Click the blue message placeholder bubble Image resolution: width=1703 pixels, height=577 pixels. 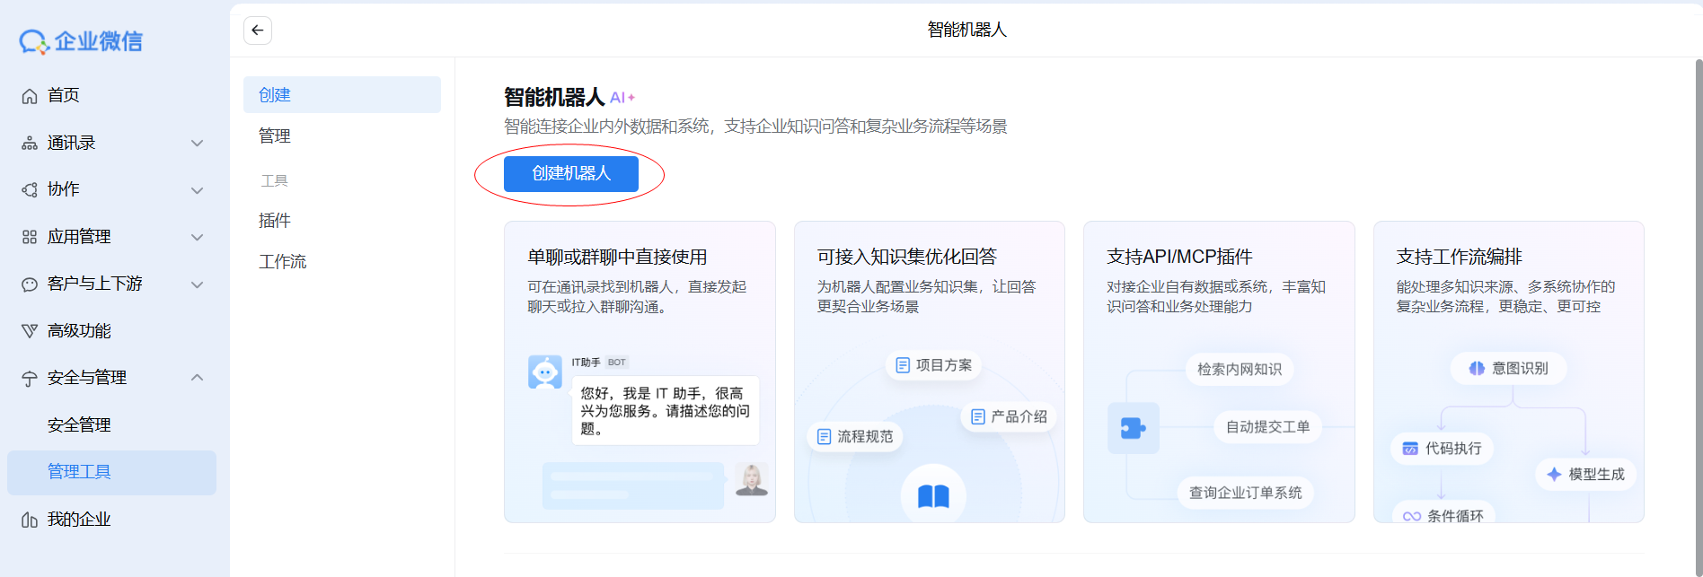tap(633, 485)
